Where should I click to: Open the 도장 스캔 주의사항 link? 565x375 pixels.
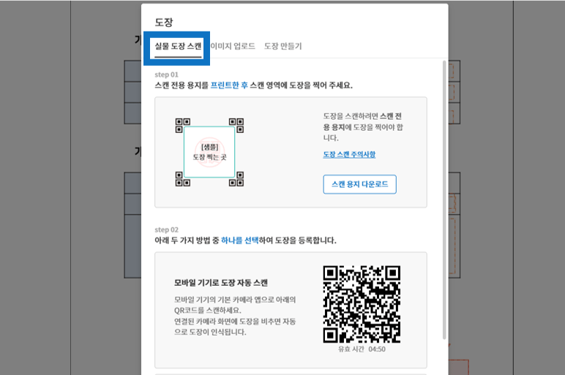pyautogui.click(x=349, y=154)
